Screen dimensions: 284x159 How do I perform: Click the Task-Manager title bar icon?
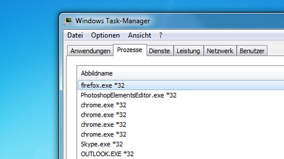click(68, 21)
